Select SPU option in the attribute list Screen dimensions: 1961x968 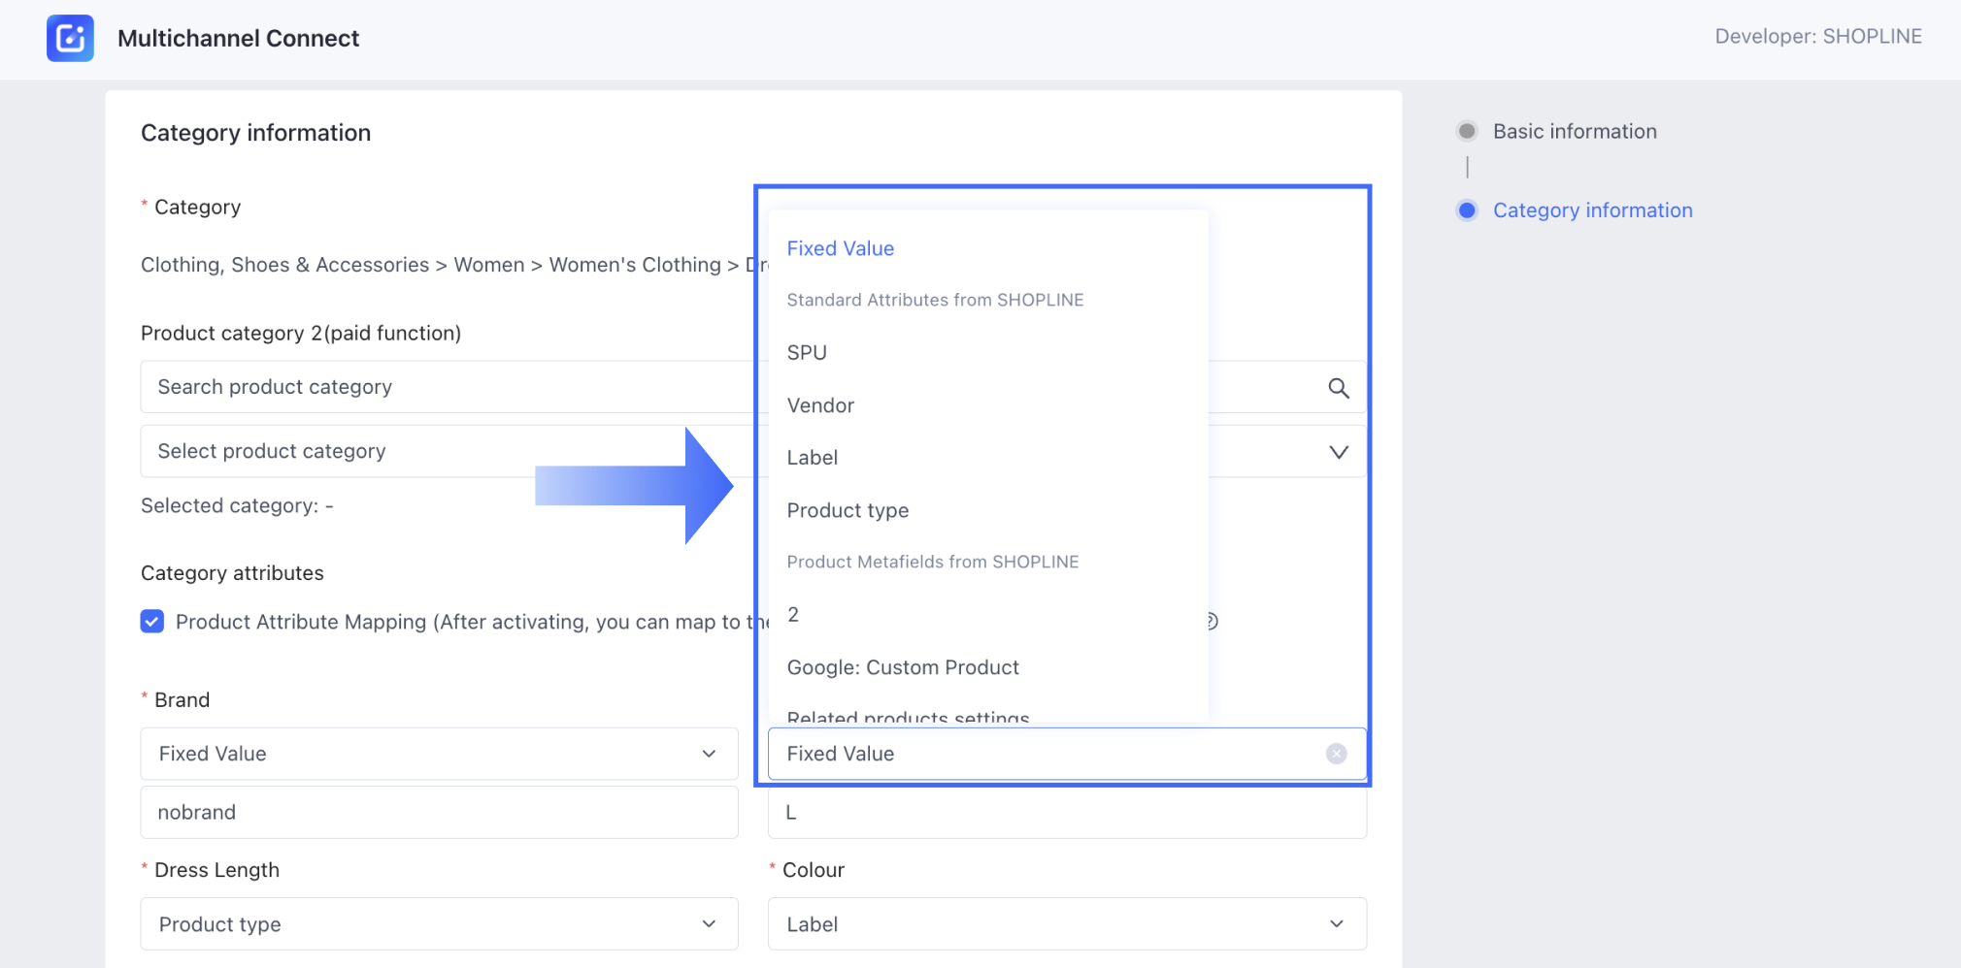[807, 353]
